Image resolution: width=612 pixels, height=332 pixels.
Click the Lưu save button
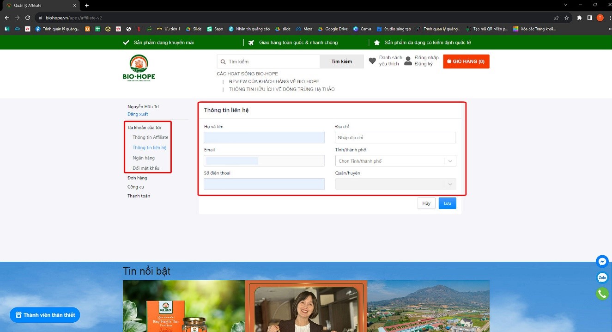(x=447, y=203)
